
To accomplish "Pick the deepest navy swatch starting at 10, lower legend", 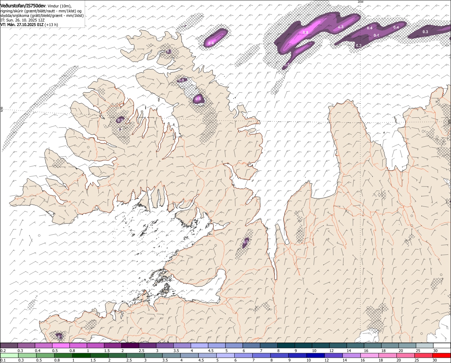I will [316, 356].
